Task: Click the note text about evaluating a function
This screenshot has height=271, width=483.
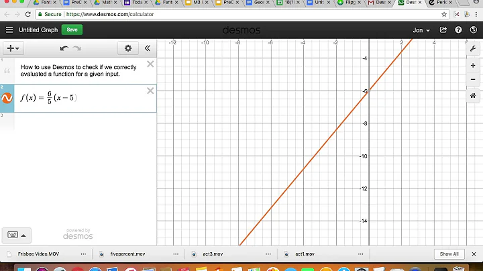Action: click(x=78, y=70)
